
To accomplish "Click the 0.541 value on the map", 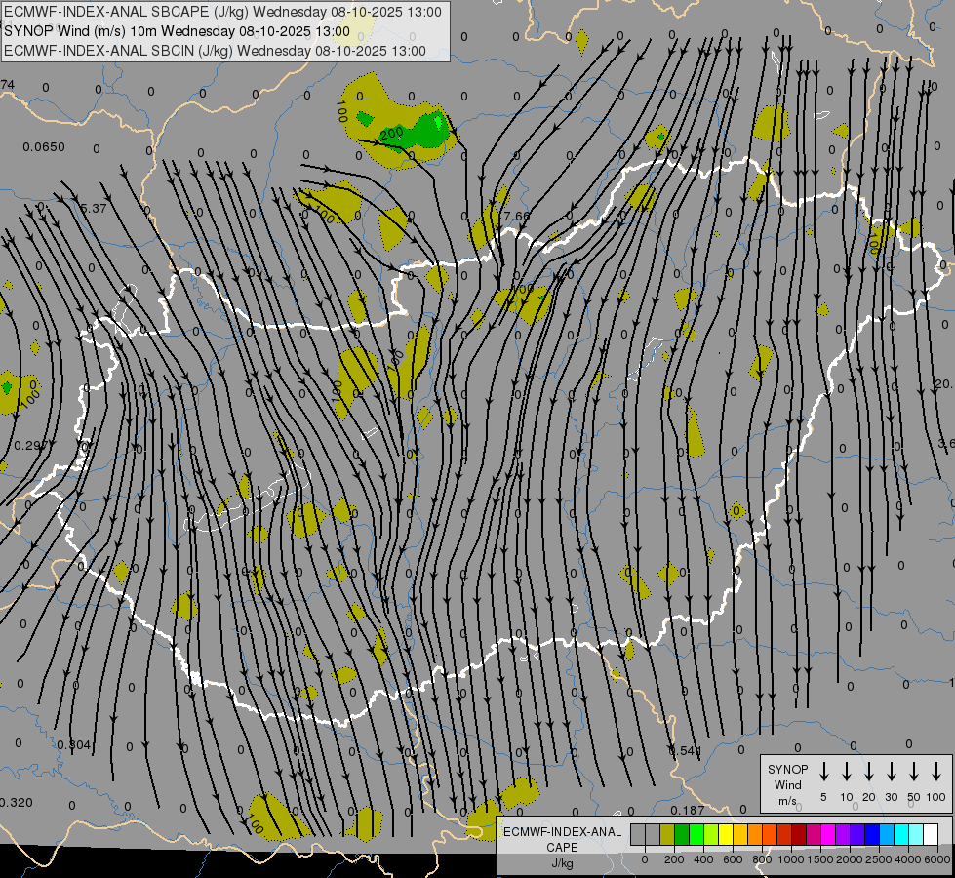I will pos(685,750).
